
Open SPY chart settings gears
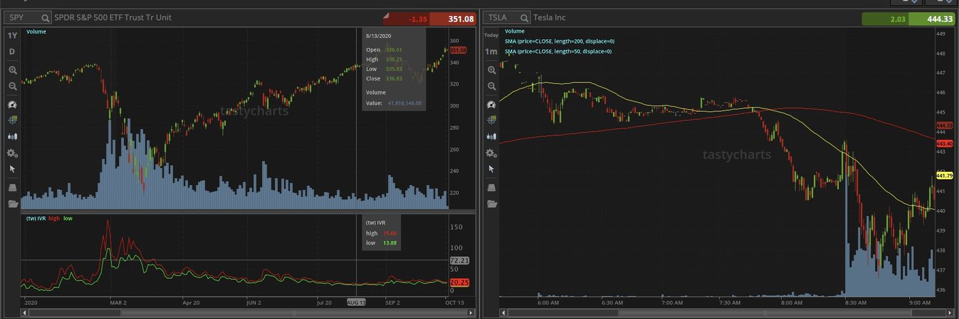tap(12, 153)
